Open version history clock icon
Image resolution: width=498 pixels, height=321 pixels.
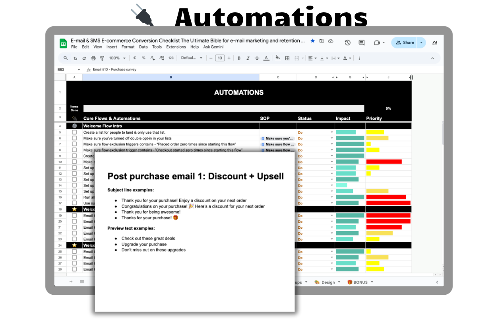pos(347,43)
